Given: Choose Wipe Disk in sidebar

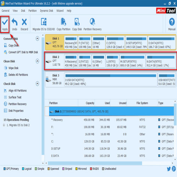Looking at the screenshot, I should click(x=11, y=68).
